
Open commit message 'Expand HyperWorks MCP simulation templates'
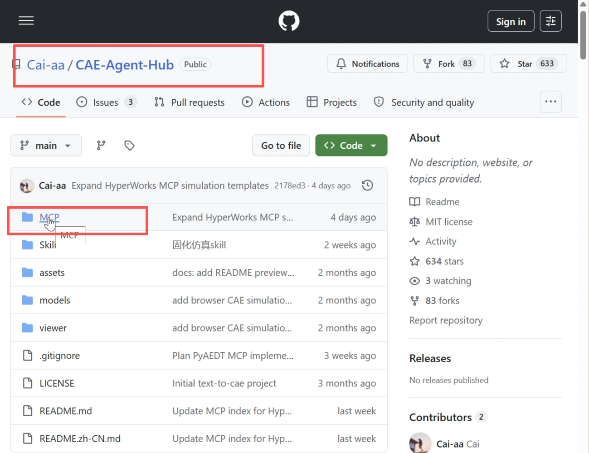tap(170, 185)
